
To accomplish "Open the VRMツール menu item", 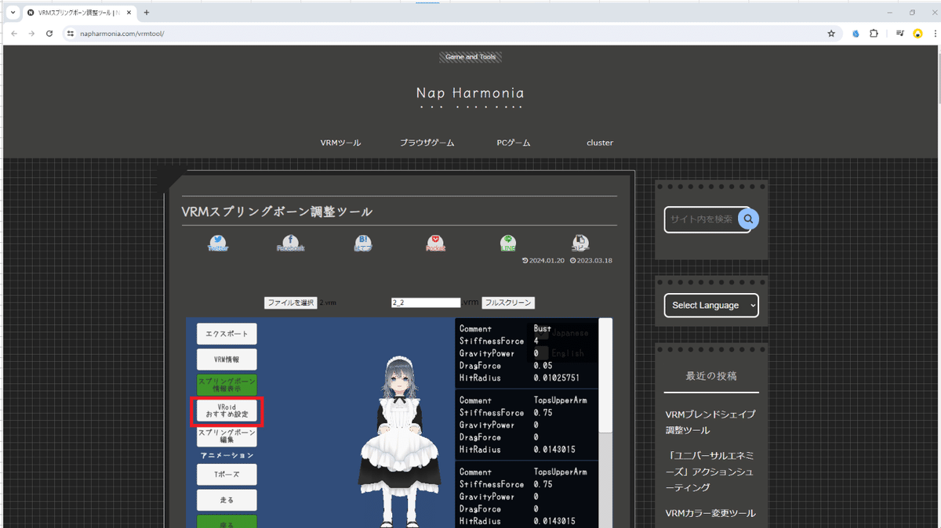I will tap(340, 143).
